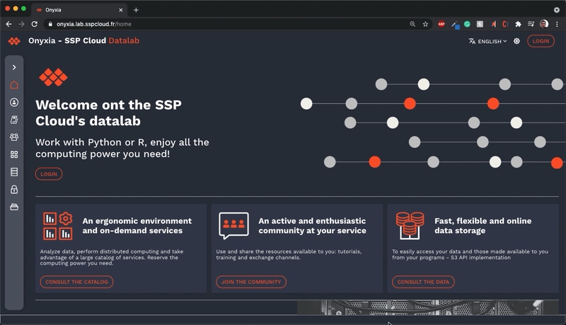The width and height of the screenshot is (566, 325).
Task: Bookmark this page with star icon
Action: (425, 23)
